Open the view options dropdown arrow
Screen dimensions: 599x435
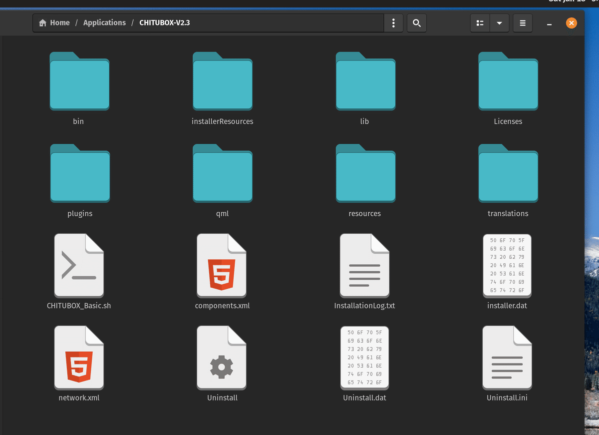pyautogui.click(x=499, y=23)
